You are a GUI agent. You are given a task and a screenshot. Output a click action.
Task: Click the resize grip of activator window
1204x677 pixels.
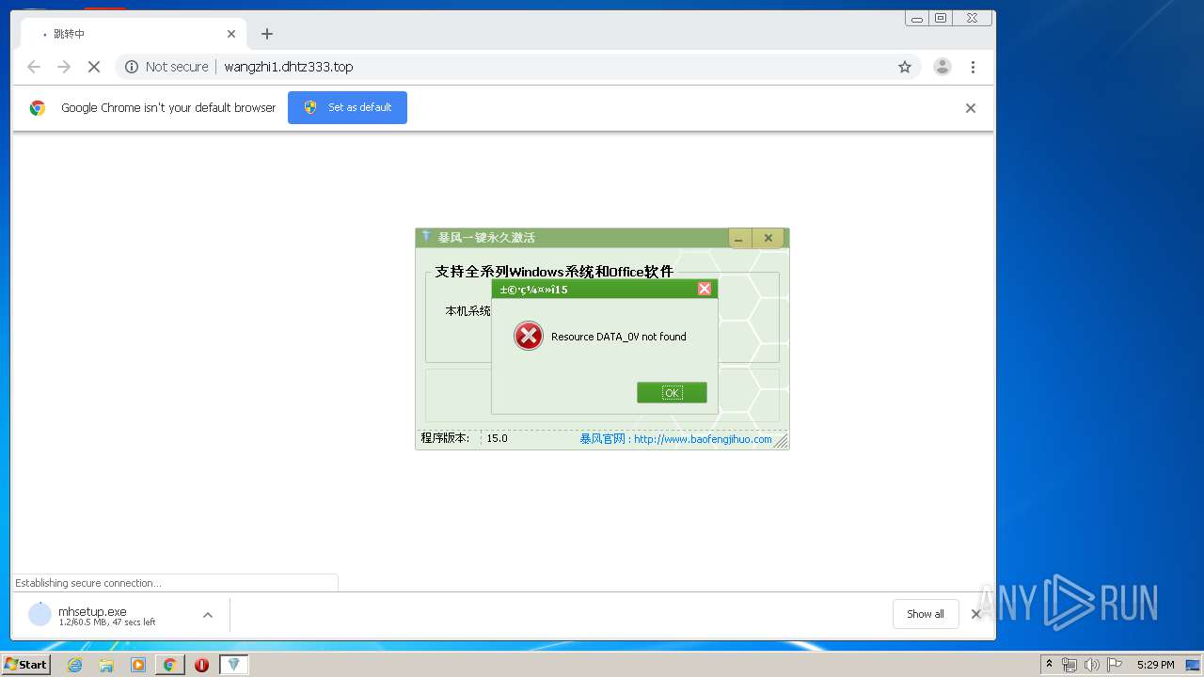click(x=781, y=441)
